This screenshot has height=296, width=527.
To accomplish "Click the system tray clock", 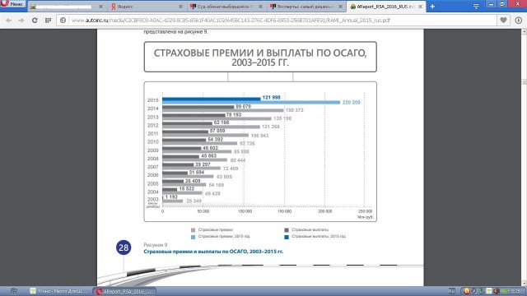I will click(x=515, y=291).
